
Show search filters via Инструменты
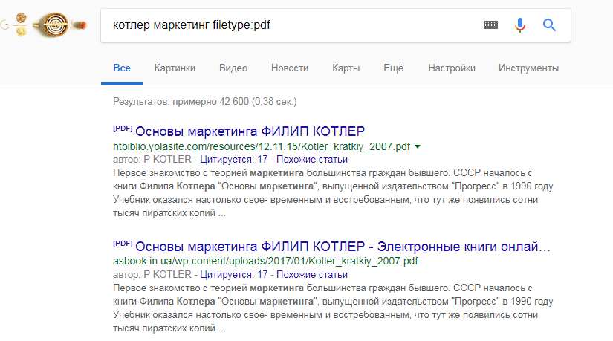[528, 68]
